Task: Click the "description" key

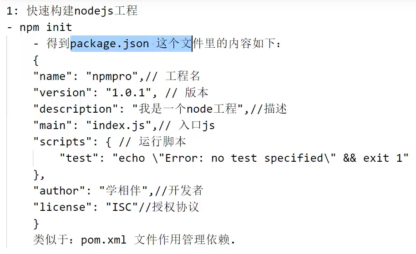Action: [73, 109]
